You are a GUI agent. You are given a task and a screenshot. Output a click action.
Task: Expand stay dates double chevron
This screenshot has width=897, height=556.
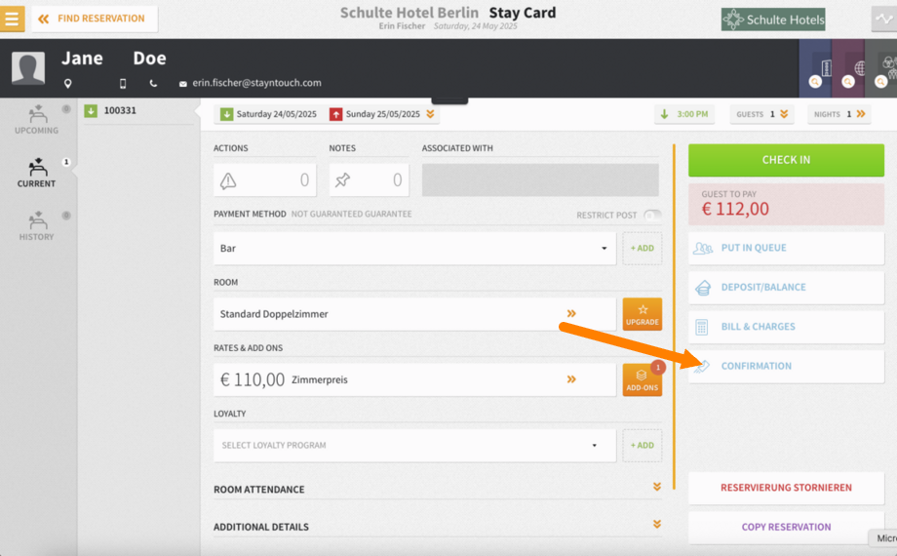point(430,114)
